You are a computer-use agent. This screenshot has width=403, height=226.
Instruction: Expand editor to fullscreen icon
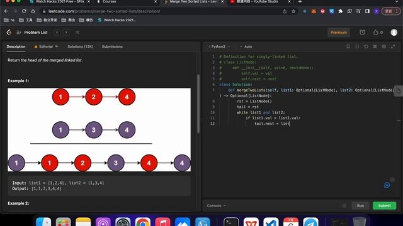(x=393, y=46)
